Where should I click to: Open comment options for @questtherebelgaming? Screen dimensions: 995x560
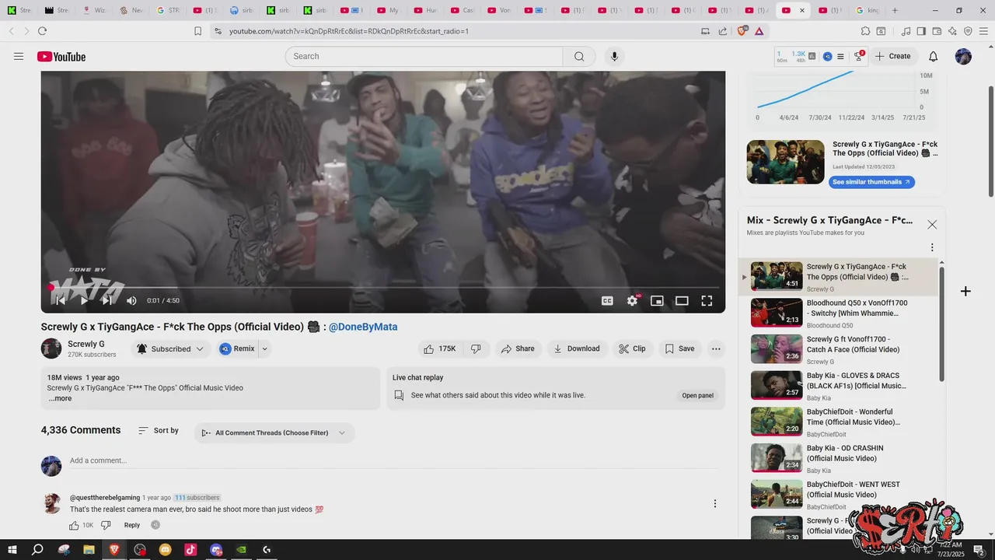tap(715, 503)
